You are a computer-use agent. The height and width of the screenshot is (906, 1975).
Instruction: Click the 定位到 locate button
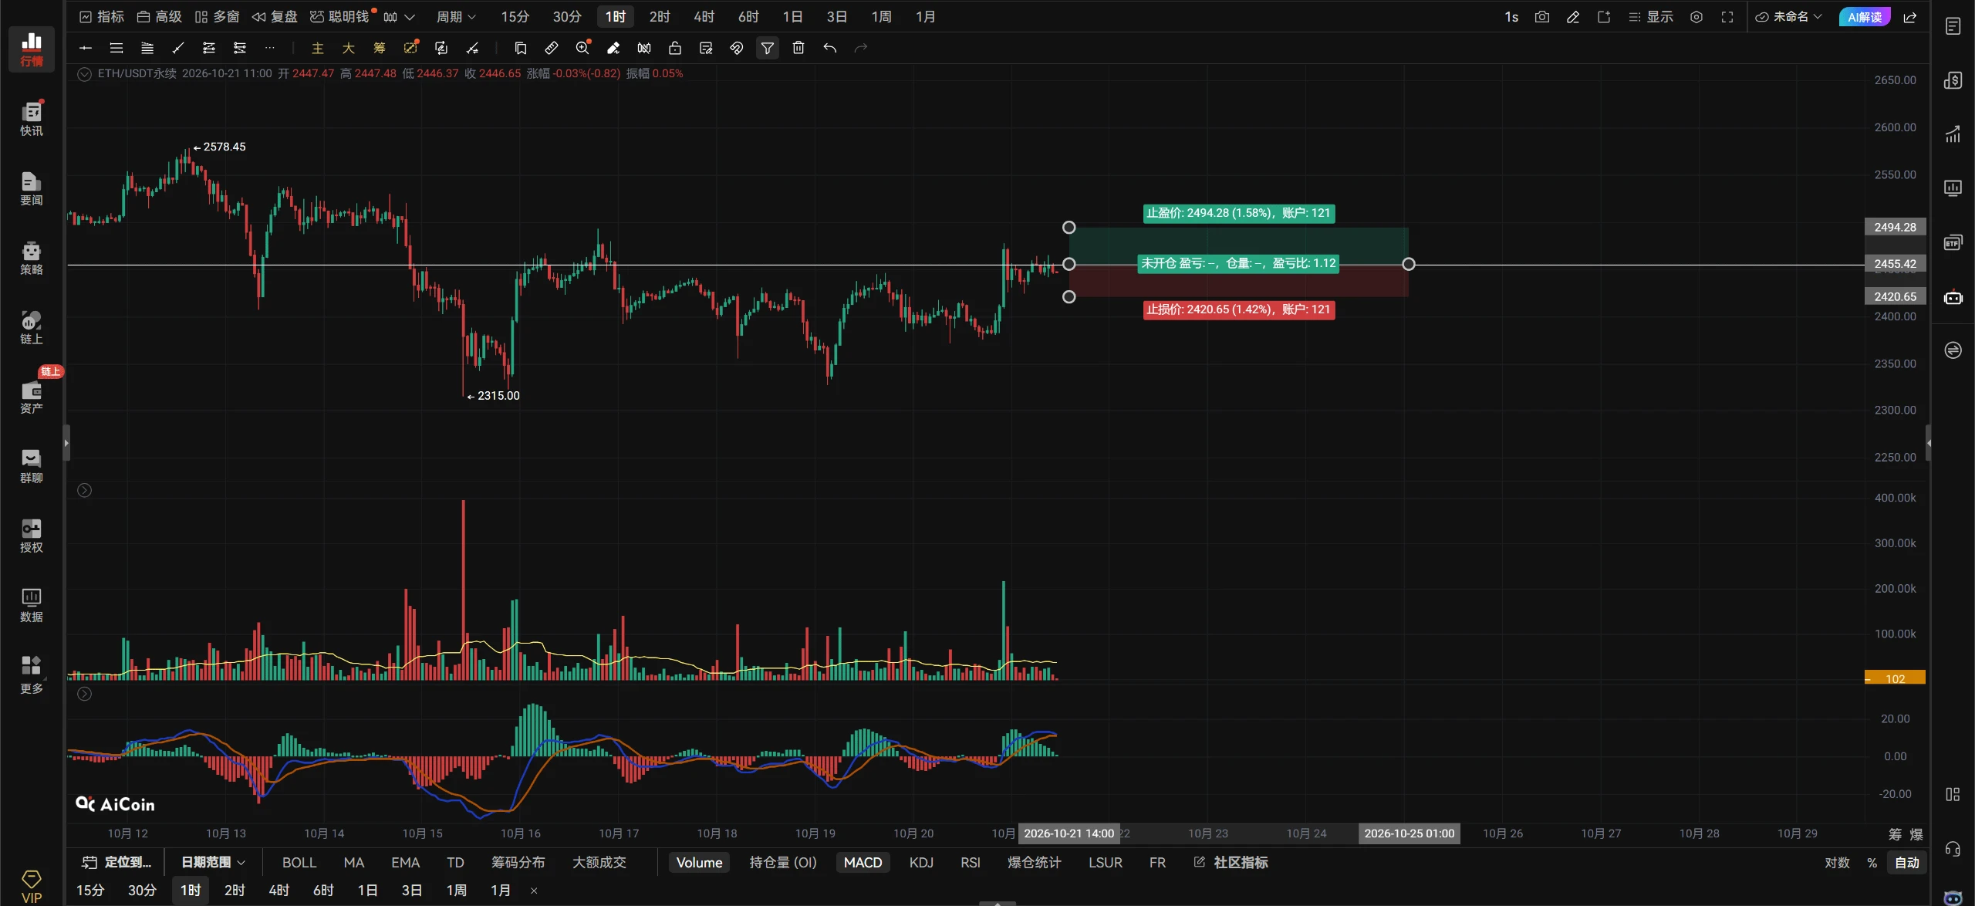[117, 862]
